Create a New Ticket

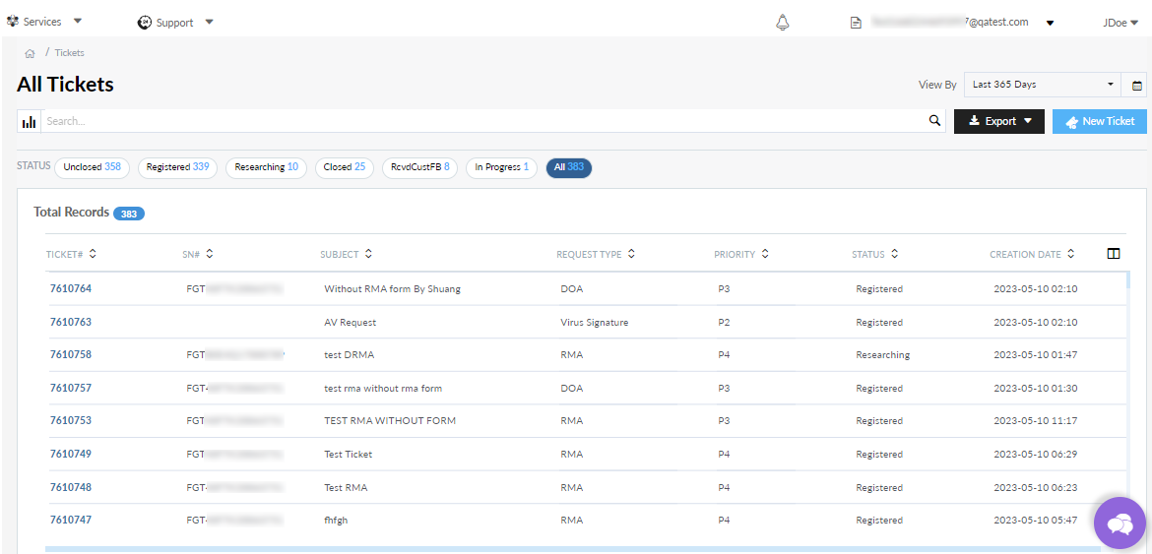coord(1100,121)
